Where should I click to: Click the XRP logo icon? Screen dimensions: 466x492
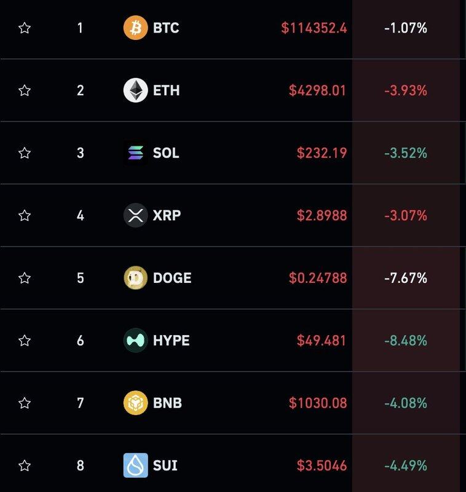[x=135, y=215]
